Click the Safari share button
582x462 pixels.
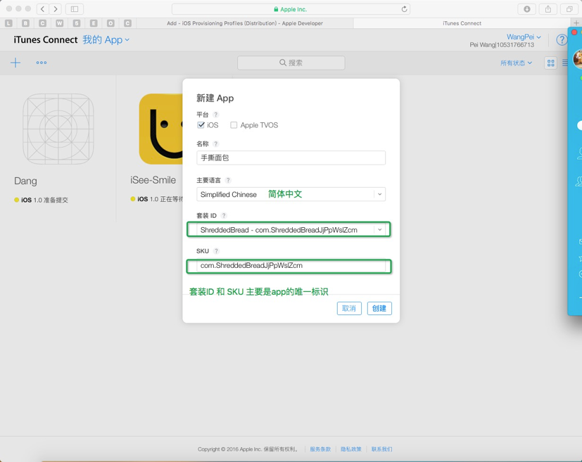click(x=548, y=9)
